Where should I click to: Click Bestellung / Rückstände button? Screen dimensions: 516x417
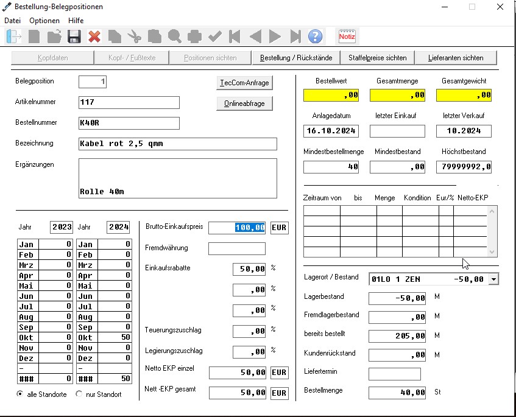pyautogui.click(x=296, y=58)
